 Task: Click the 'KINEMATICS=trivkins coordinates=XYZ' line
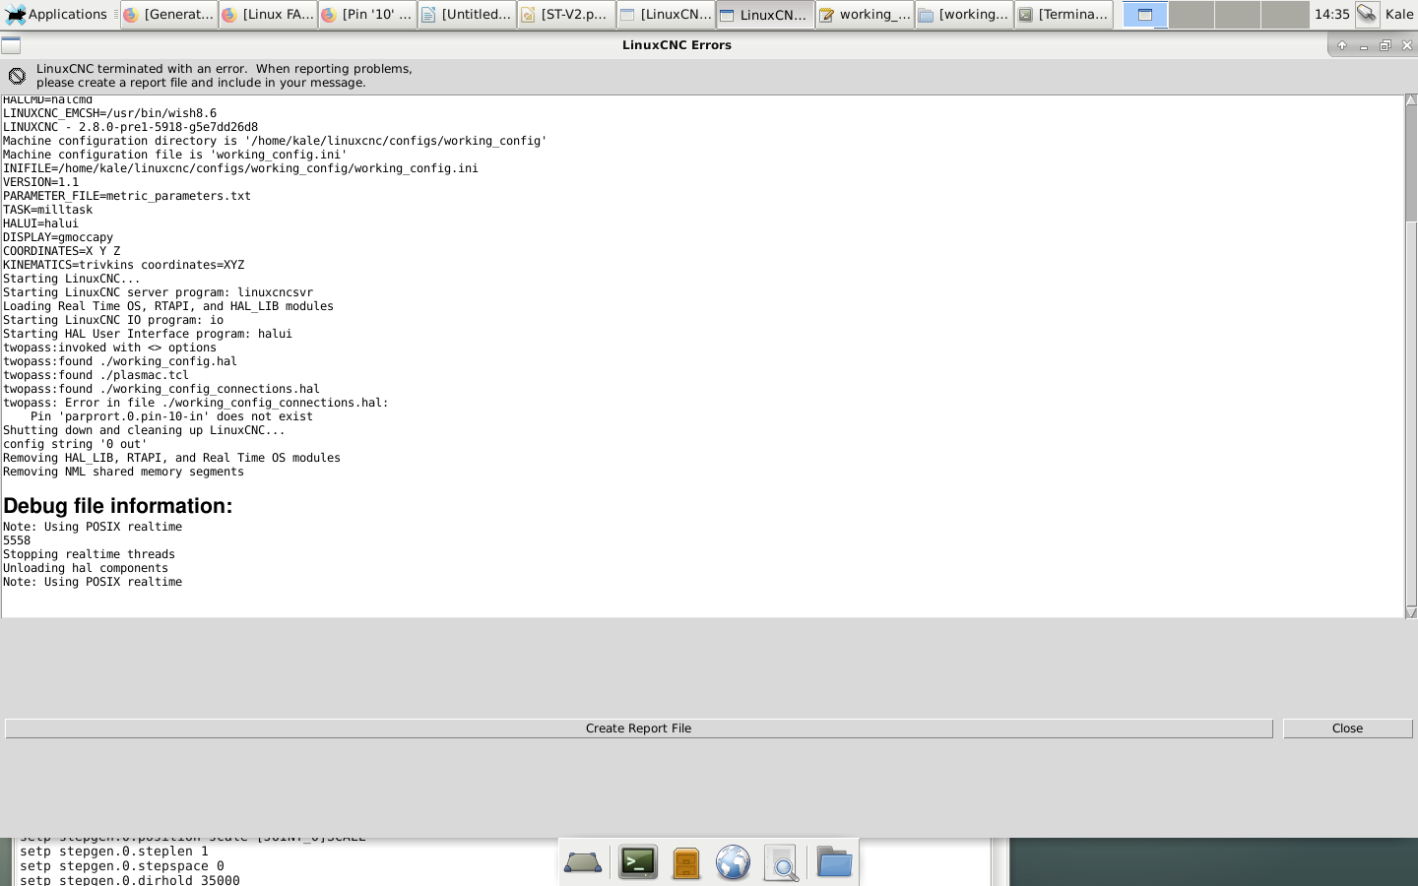[124, 265]
